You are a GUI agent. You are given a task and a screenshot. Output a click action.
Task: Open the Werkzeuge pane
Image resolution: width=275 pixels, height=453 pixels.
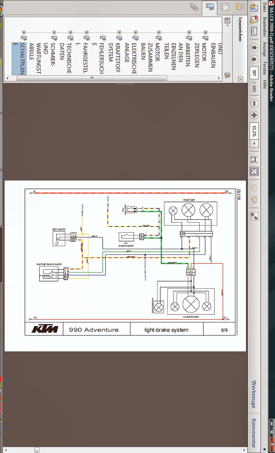pos(253,394)
